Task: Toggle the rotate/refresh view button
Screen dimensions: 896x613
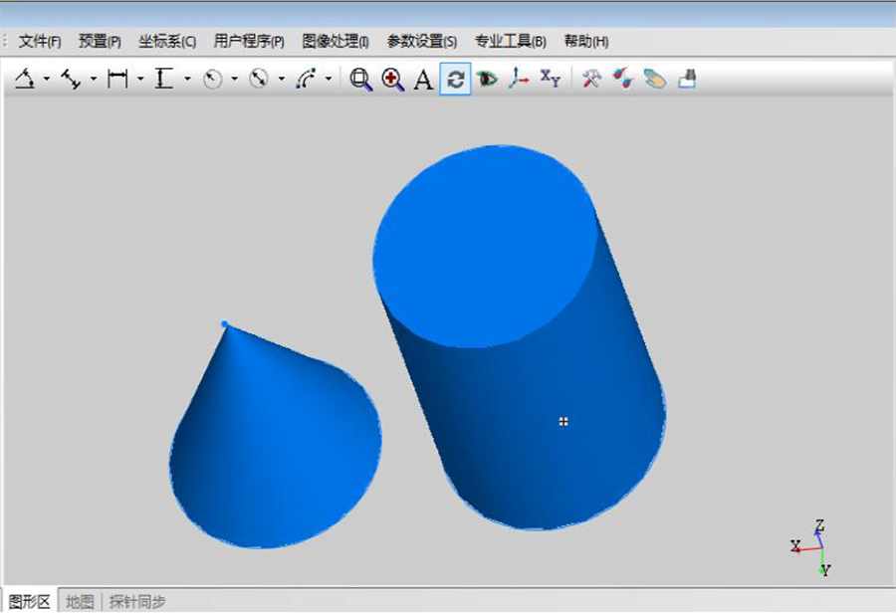Action: coord(455,80)
